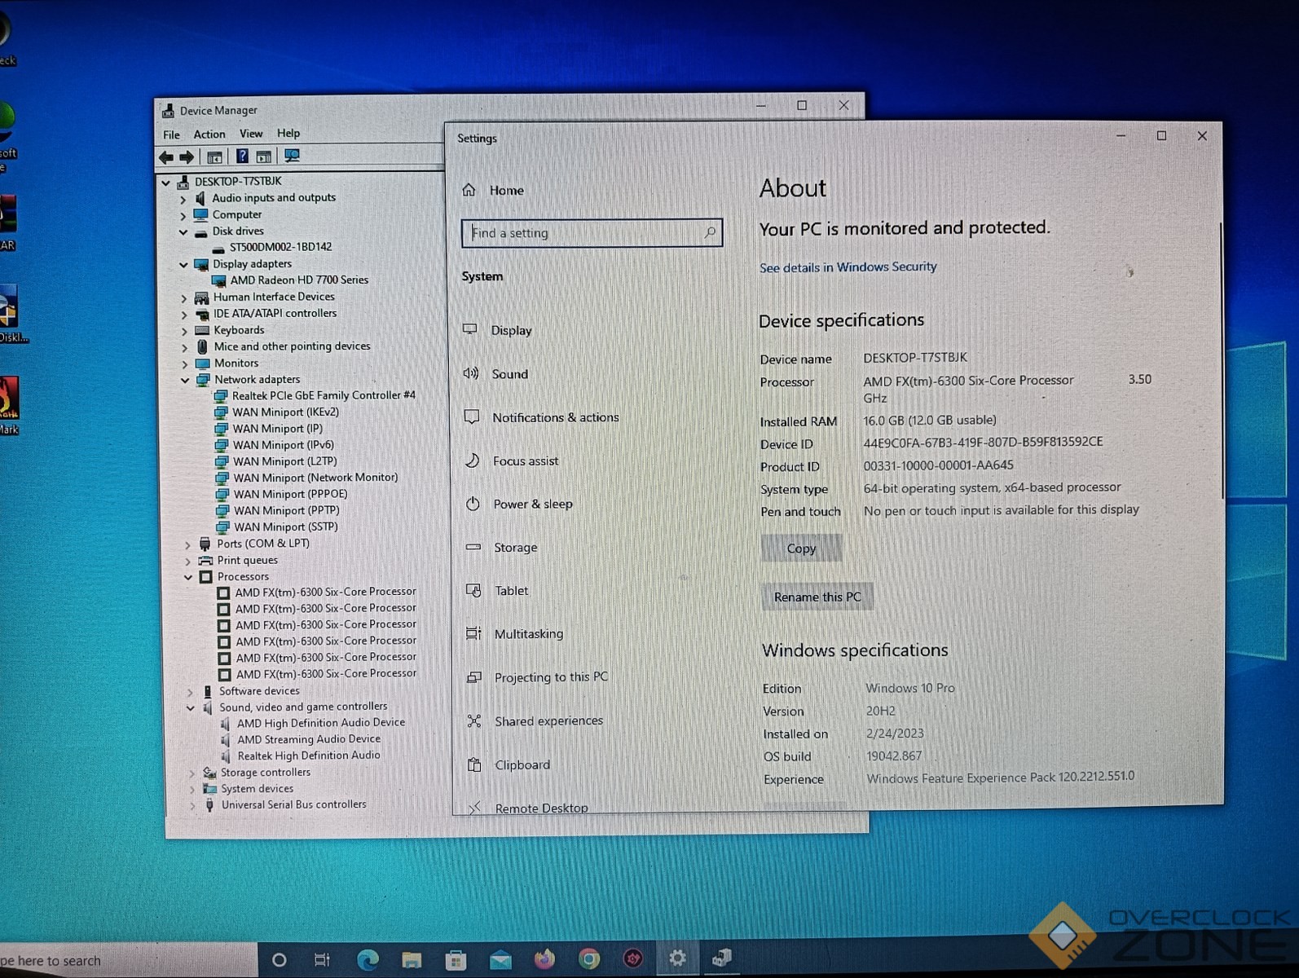
Task: Open Sound settings in the sidebar
Action: (496, 373)
